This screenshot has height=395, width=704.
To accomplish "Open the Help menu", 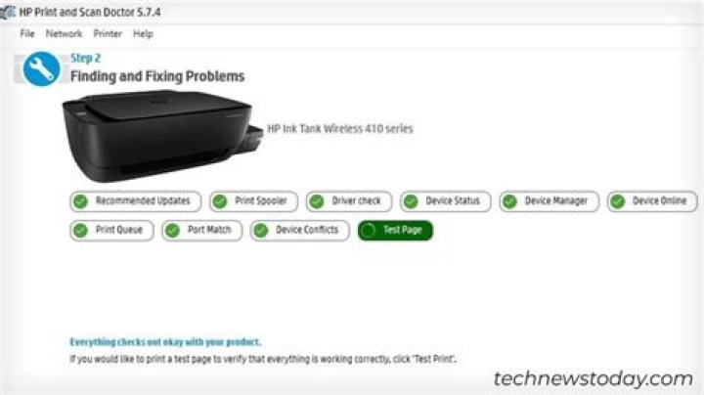I will click(143, 33).
